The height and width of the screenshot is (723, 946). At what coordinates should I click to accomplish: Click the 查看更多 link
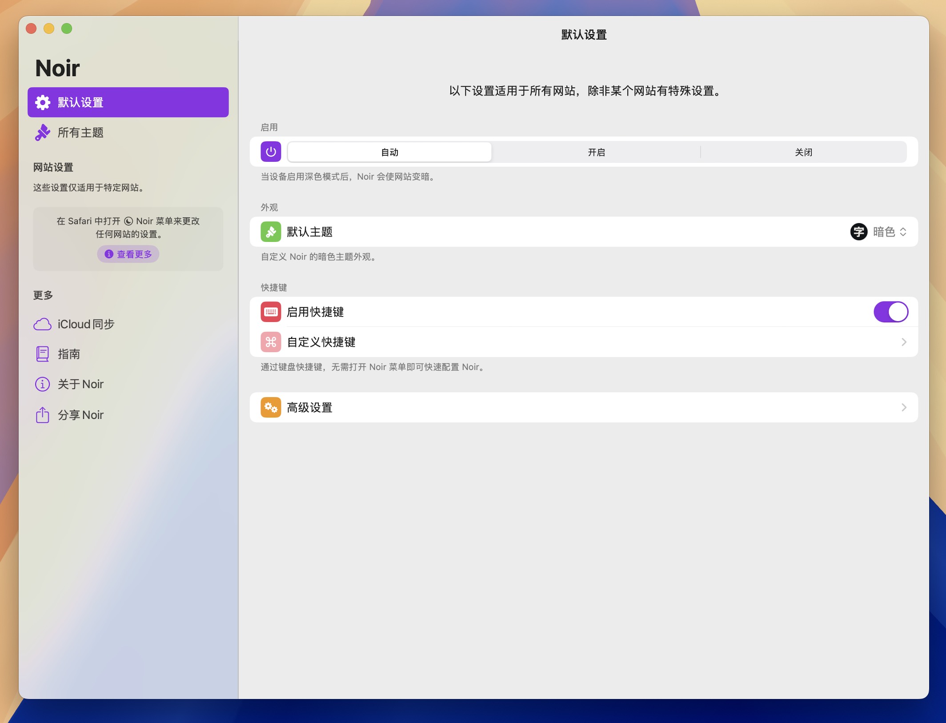click(128, 254)
